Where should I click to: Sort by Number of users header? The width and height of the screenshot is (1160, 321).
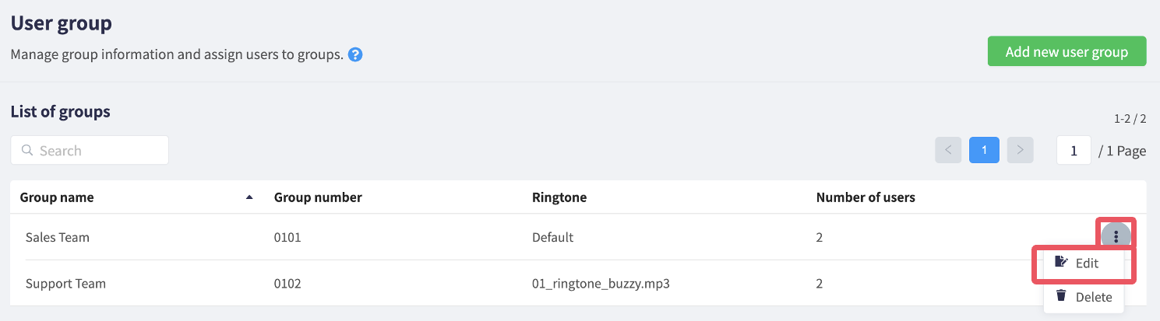click(866, 197)
